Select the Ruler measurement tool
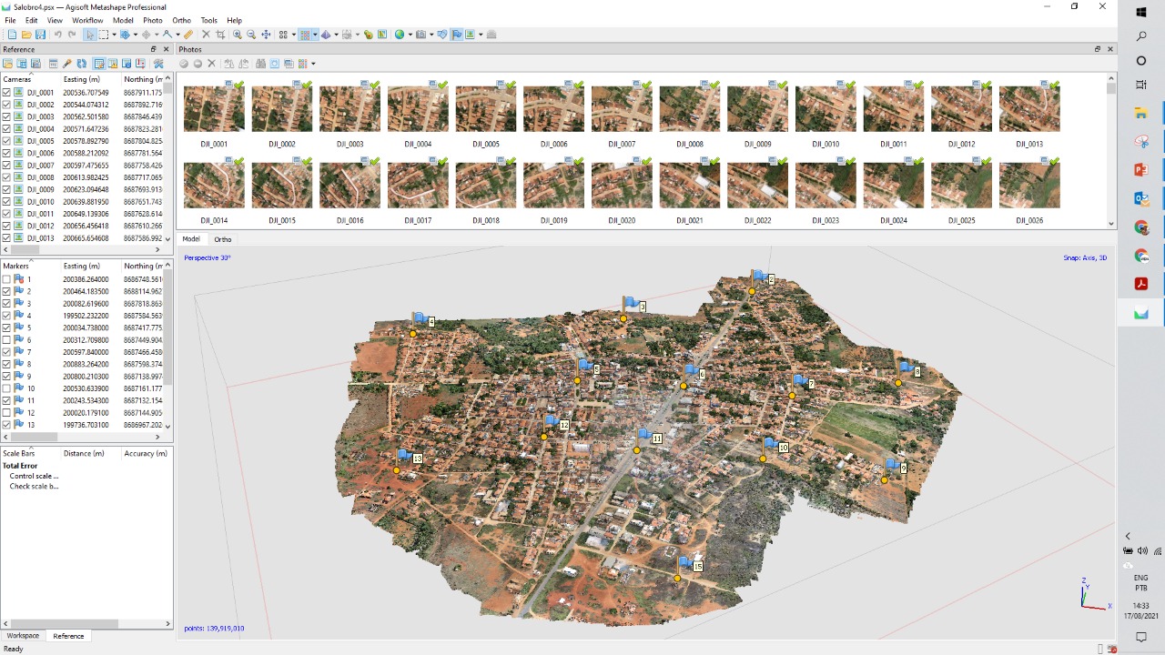The image size is (1165, 655). [190, 35]
